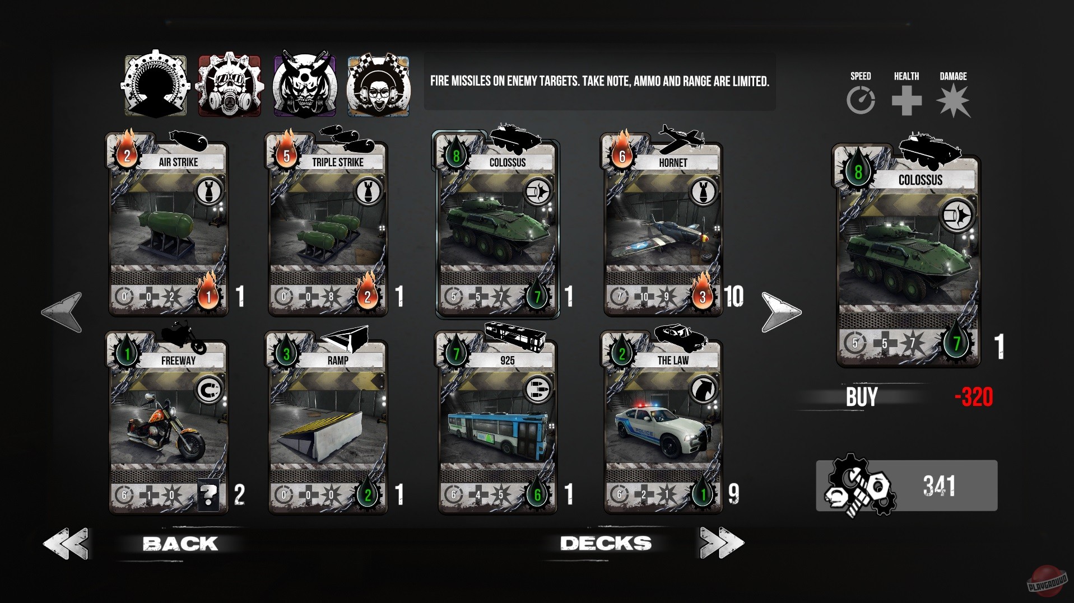Go to the next page of cards
This screenshot has height=603, width=1074.
point(781,312)
